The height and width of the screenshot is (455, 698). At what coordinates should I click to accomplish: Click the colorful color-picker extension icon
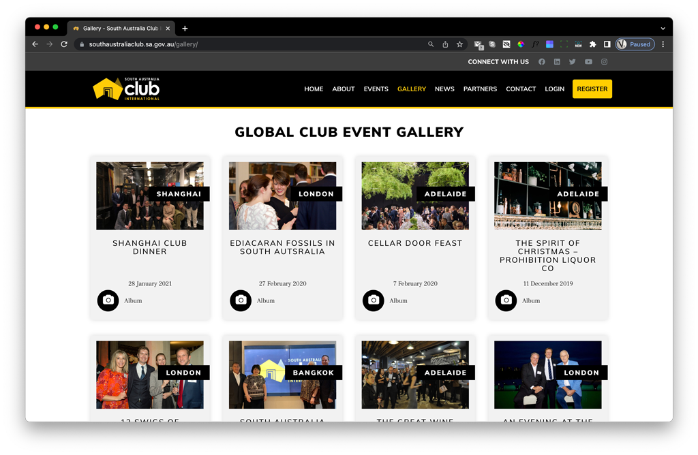tap(520, 44)
